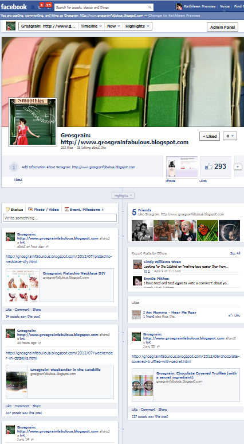Like the I Am Momma page

point(234,315)
